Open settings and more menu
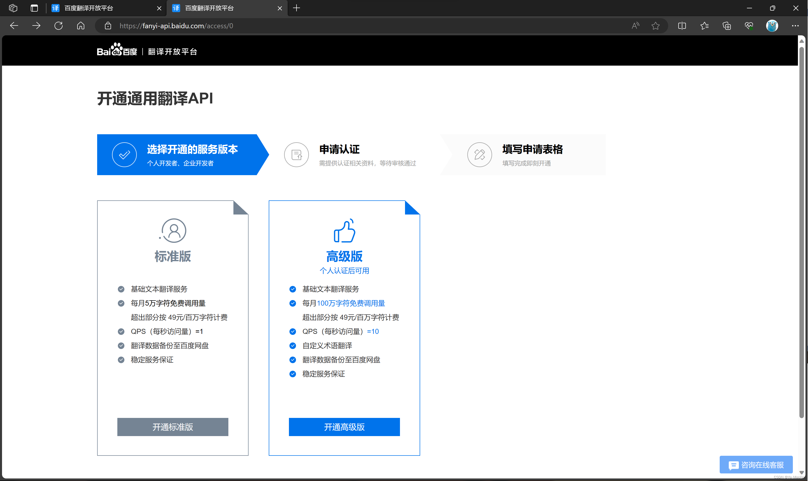Image resolution: width=808 pixels, height=481 pixels. click(795, 25)
